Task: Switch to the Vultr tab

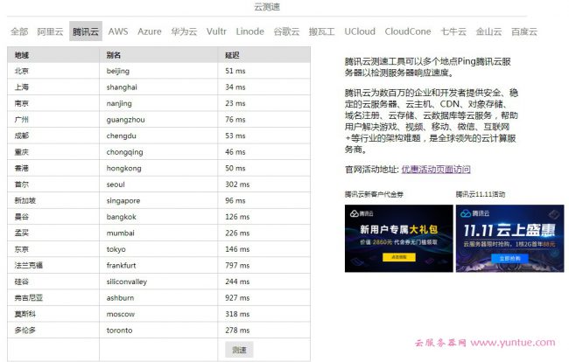Action: point(217,31)
